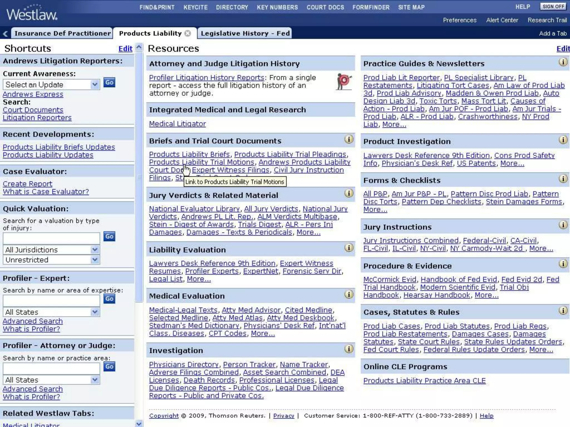Click info icon beside Briefs and Trial Court Documents
The image size is (570, 427).
(x=349, y=139)
